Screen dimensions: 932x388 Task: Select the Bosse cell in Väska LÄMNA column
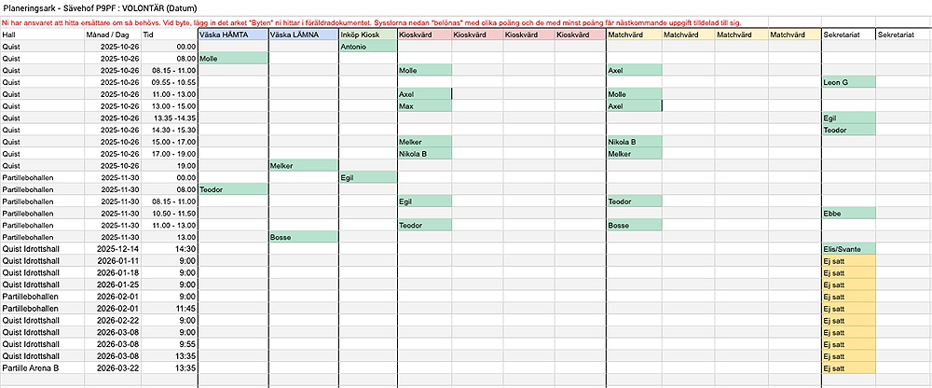[x=303, y=237]
